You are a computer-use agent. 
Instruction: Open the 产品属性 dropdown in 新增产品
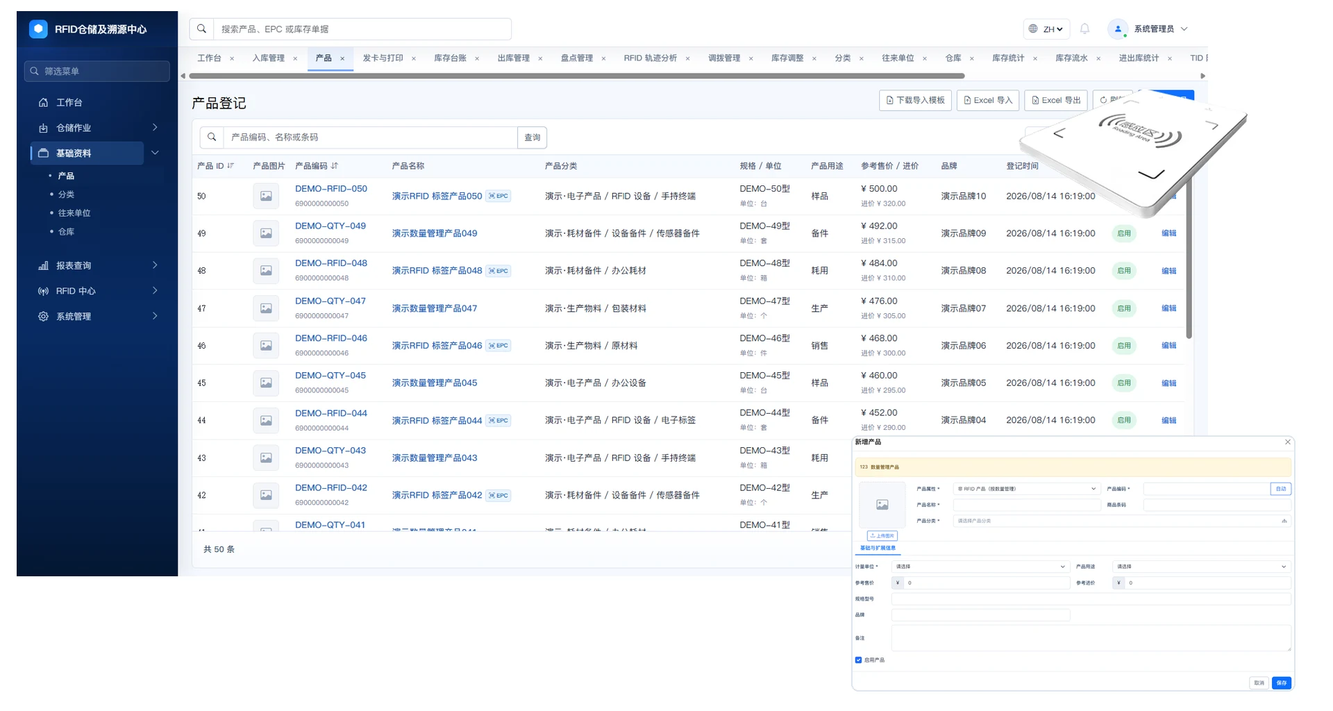point(1027,489)
